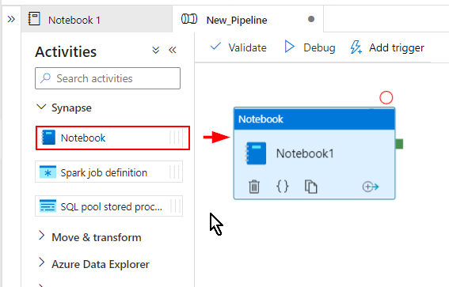Collapse the Activities pane with the double left arrows
The image size is (449, 287).
[173, 50]
